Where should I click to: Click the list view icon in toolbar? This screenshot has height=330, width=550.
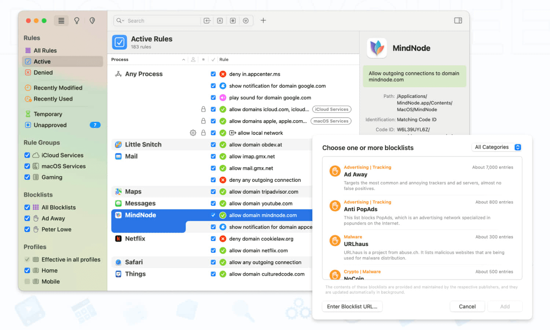coord(61,21)
